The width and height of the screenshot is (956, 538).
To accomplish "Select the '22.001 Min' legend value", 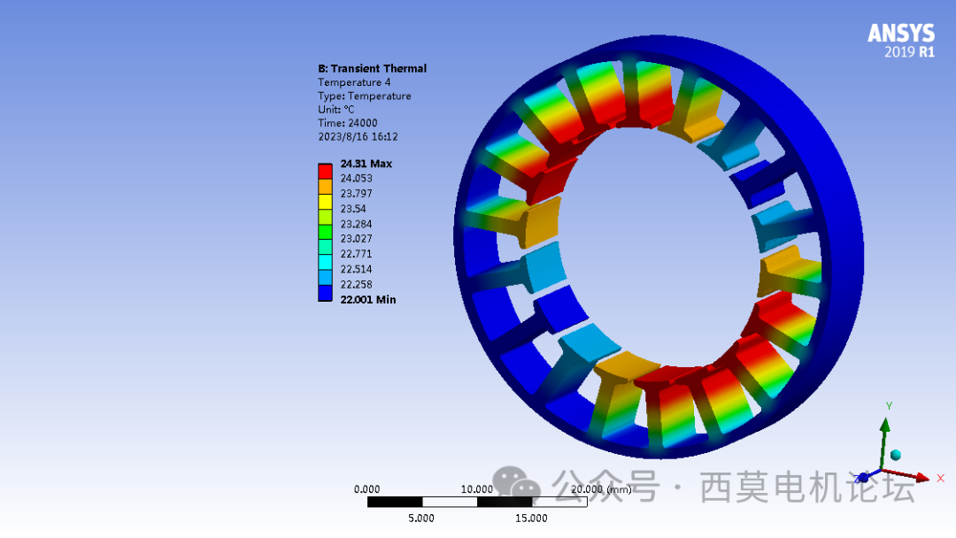I will click(367, 300).
